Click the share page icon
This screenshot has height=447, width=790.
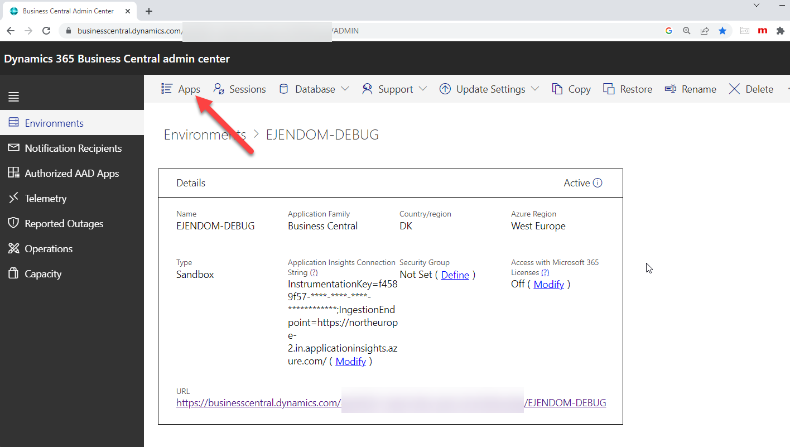click(x=705, y=31)
